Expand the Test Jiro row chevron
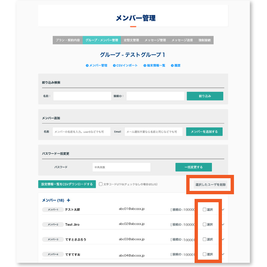 (x=223, y=224)
